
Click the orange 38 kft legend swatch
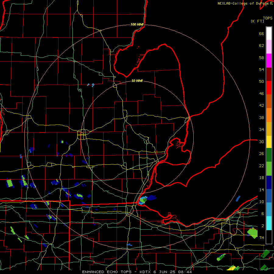[269, 115]
